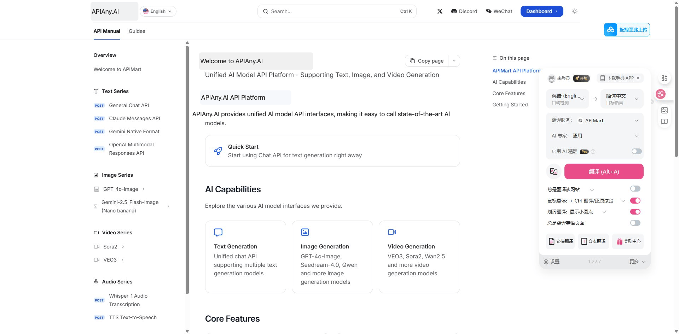Close the 下载手机 APP banner
The image size is (679, 334).
coord(638,78)
